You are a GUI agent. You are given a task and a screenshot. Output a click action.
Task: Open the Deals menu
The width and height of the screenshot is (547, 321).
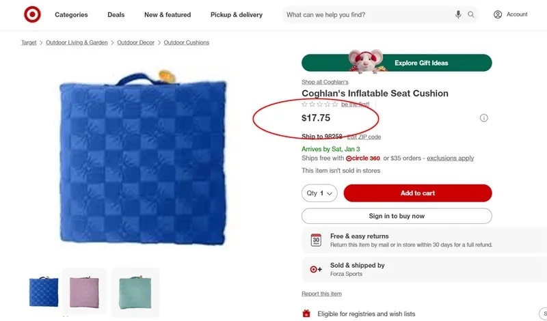pos(116,15)
